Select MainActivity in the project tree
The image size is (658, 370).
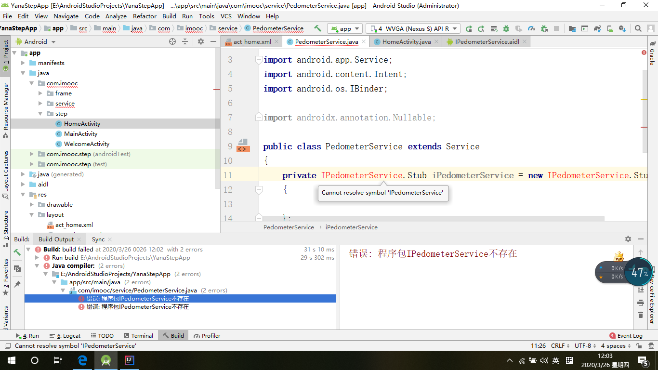pos(80,134)
